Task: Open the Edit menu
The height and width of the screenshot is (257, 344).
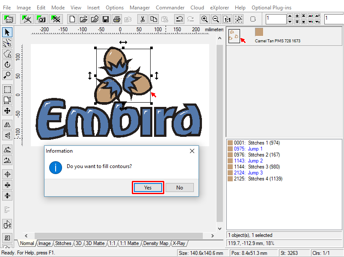Action: (41, 8)
